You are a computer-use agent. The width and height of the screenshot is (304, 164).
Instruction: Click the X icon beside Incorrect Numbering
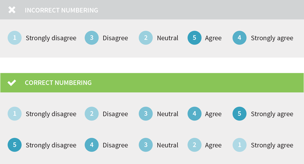pos(12,10)
